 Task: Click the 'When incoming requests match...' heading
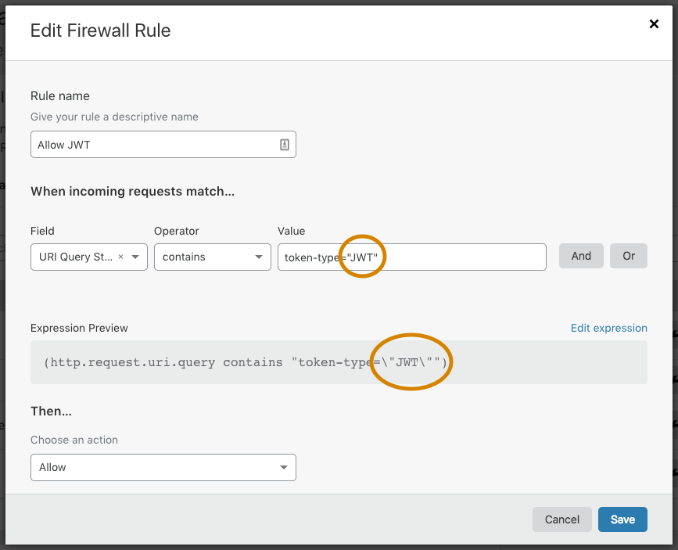132,191
